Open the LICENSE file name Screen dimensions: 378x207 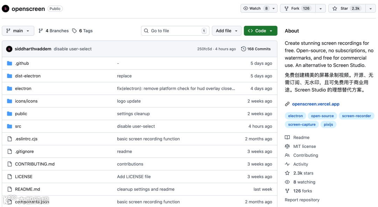[24, 177]
